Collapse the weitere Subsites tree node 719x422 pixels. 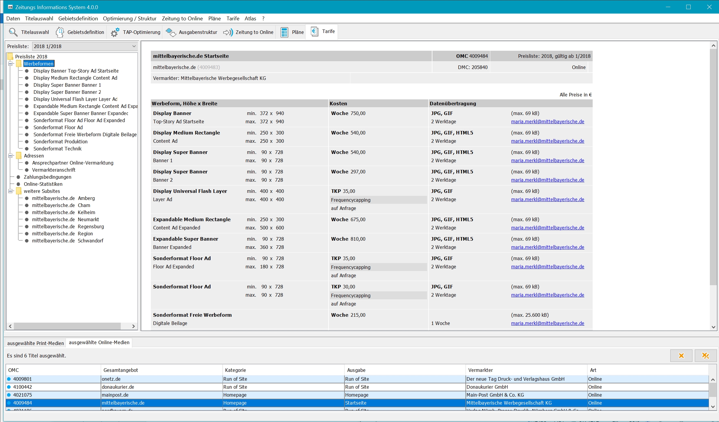(x=11, y=191)
